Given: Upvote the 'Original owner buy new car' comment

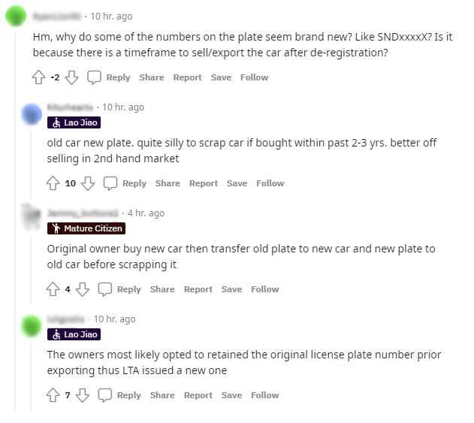Looking at the screenshot, I should pyautogui.click(x=53, y=289).
